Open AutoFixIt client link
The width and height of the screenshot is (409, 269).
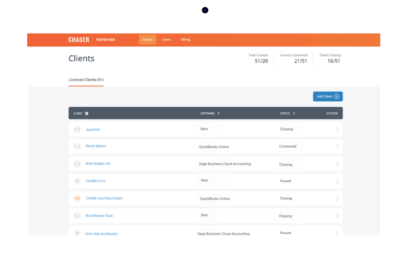93,129
